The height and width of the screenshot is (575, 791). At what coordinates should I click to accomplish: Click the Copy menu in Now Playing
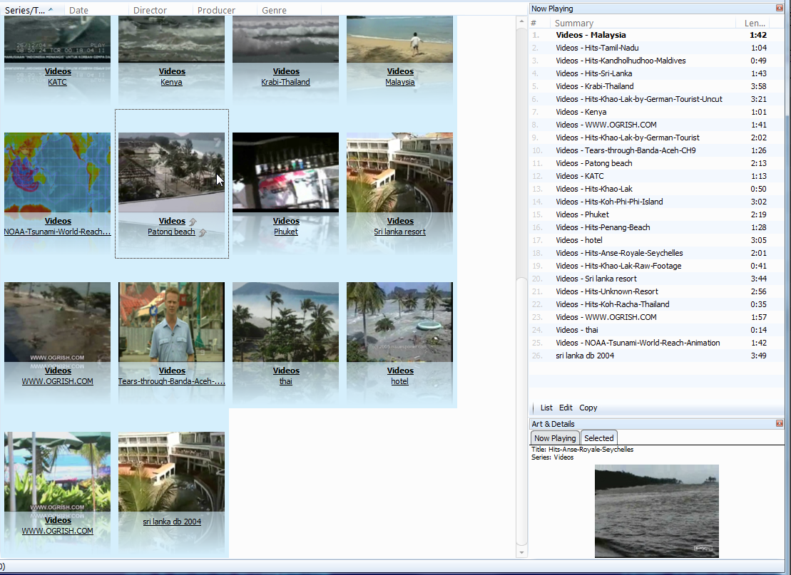(588, 408)
